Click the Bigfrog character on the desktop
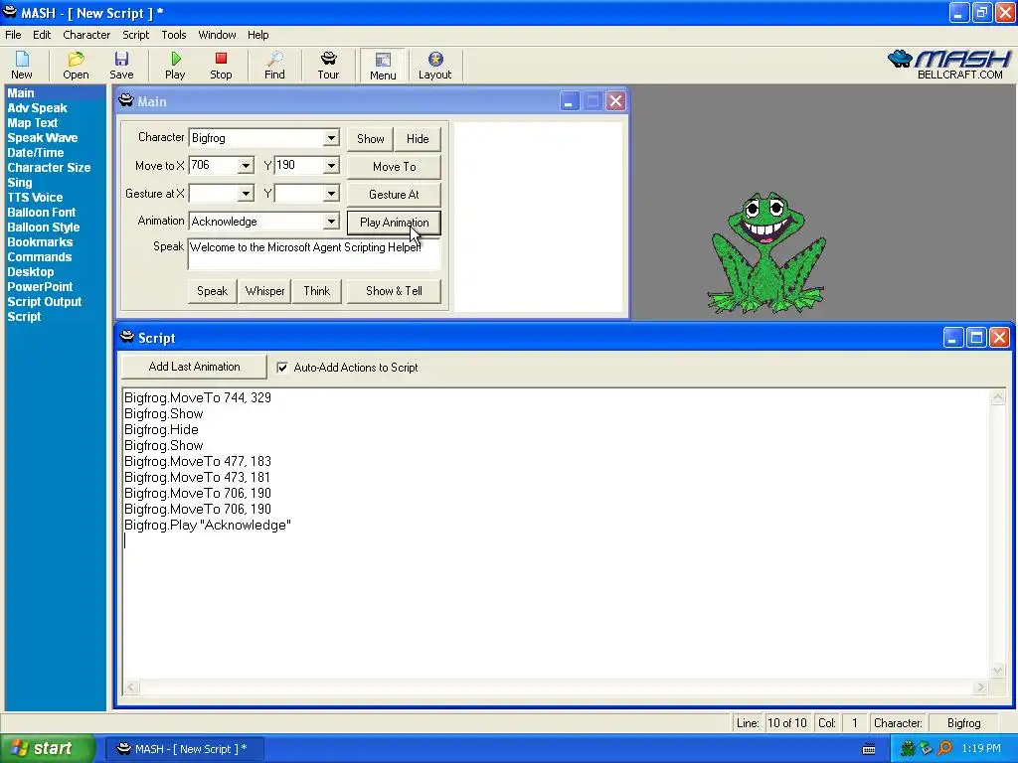The width and height of the screenshot is (1018, 763). 766,251
